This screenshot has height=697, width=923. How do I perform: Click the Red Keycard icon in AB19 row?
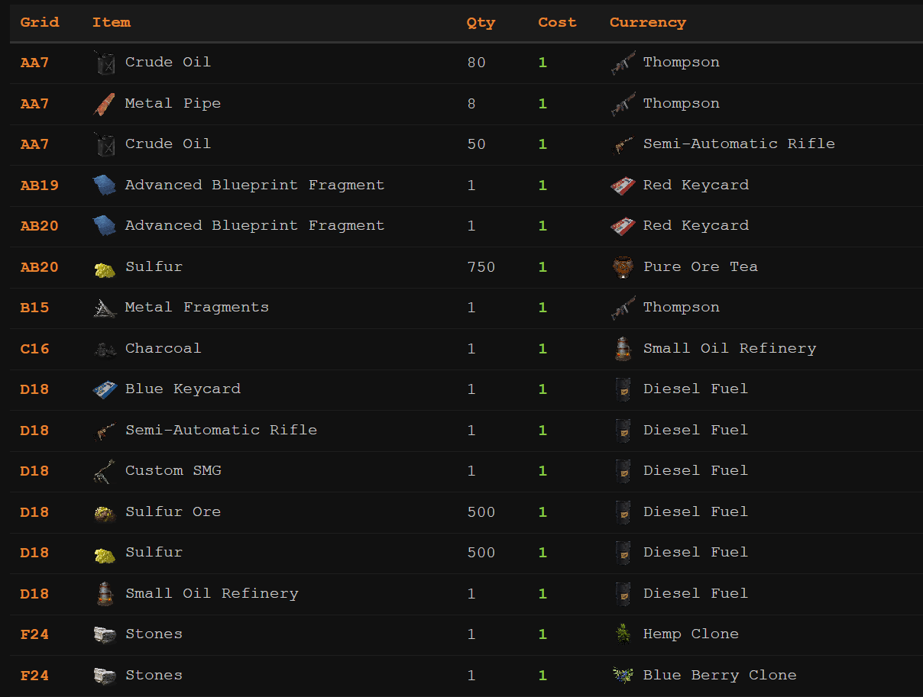(623, 186)
